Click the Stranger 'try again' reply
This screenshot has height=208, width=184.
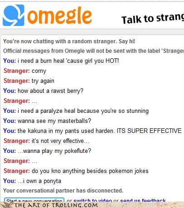[29, 81]
